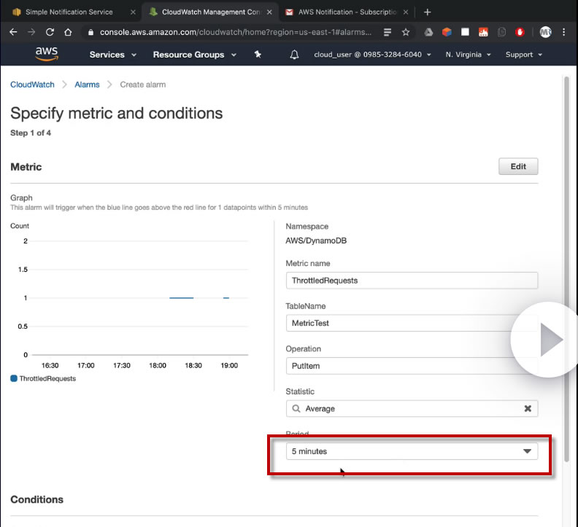
Task: Open the N. Virginia region selector
Action: pos(468,55)
